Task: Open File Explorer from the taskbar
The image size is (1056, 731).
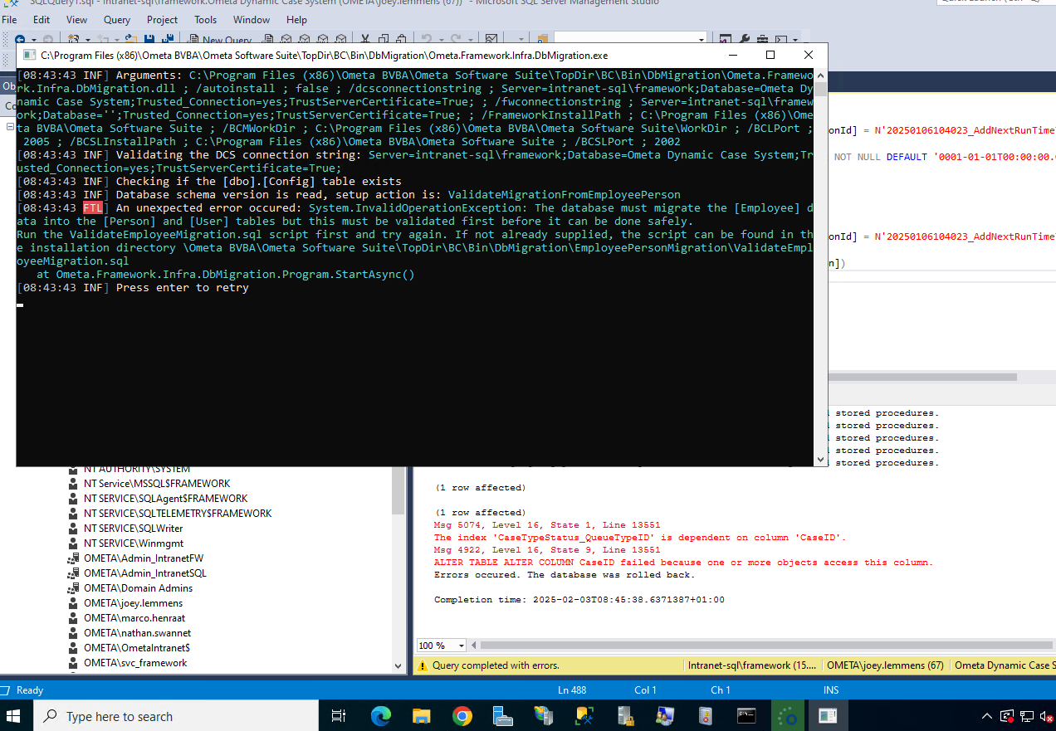Action: (422, 715)
